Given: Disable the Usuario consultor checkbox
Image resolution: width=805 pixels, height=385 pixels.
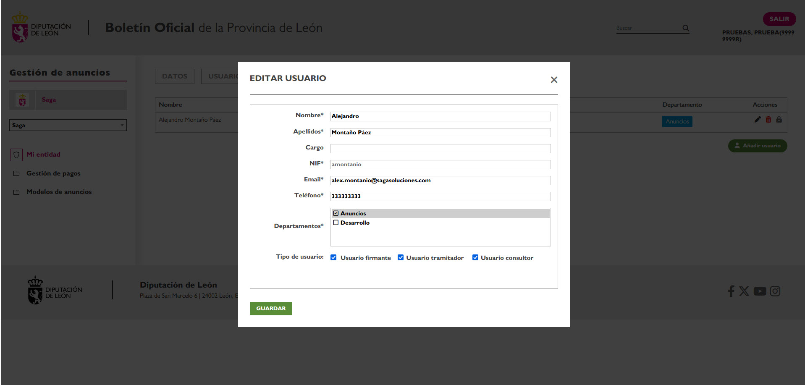Looking at the screenshot, I should coord(475,257).
